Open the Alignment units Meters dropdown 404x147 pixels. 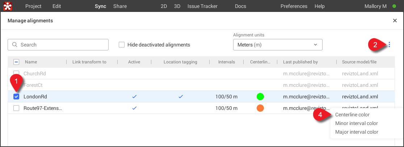click(x=277, y=45)
